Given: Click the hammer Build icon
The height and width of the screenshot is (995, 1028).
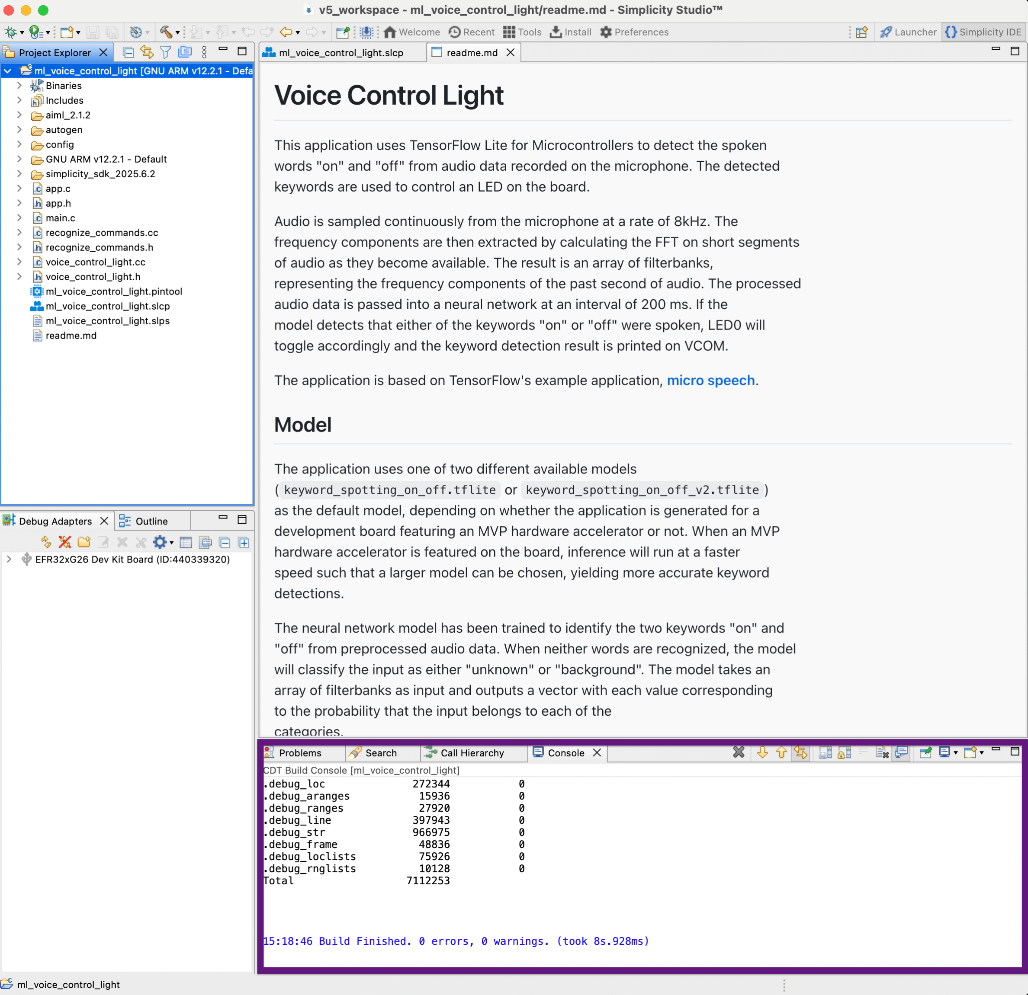Looking at the screenshot, I should point(166,32).
